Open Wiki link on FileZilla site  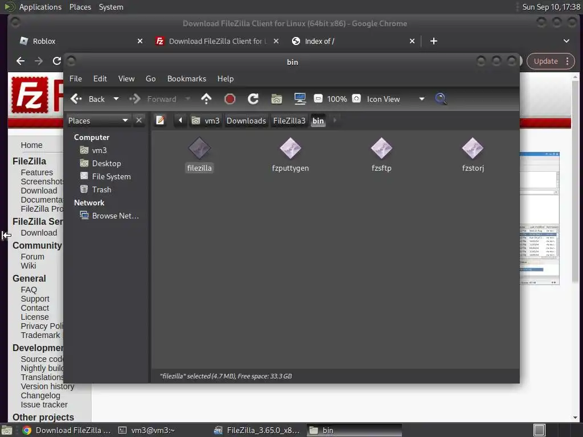click(28, 266)
